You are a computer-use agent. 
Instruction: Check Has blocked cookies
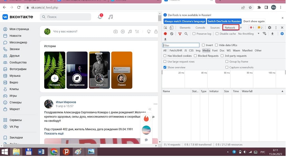(x=165, y=56)
